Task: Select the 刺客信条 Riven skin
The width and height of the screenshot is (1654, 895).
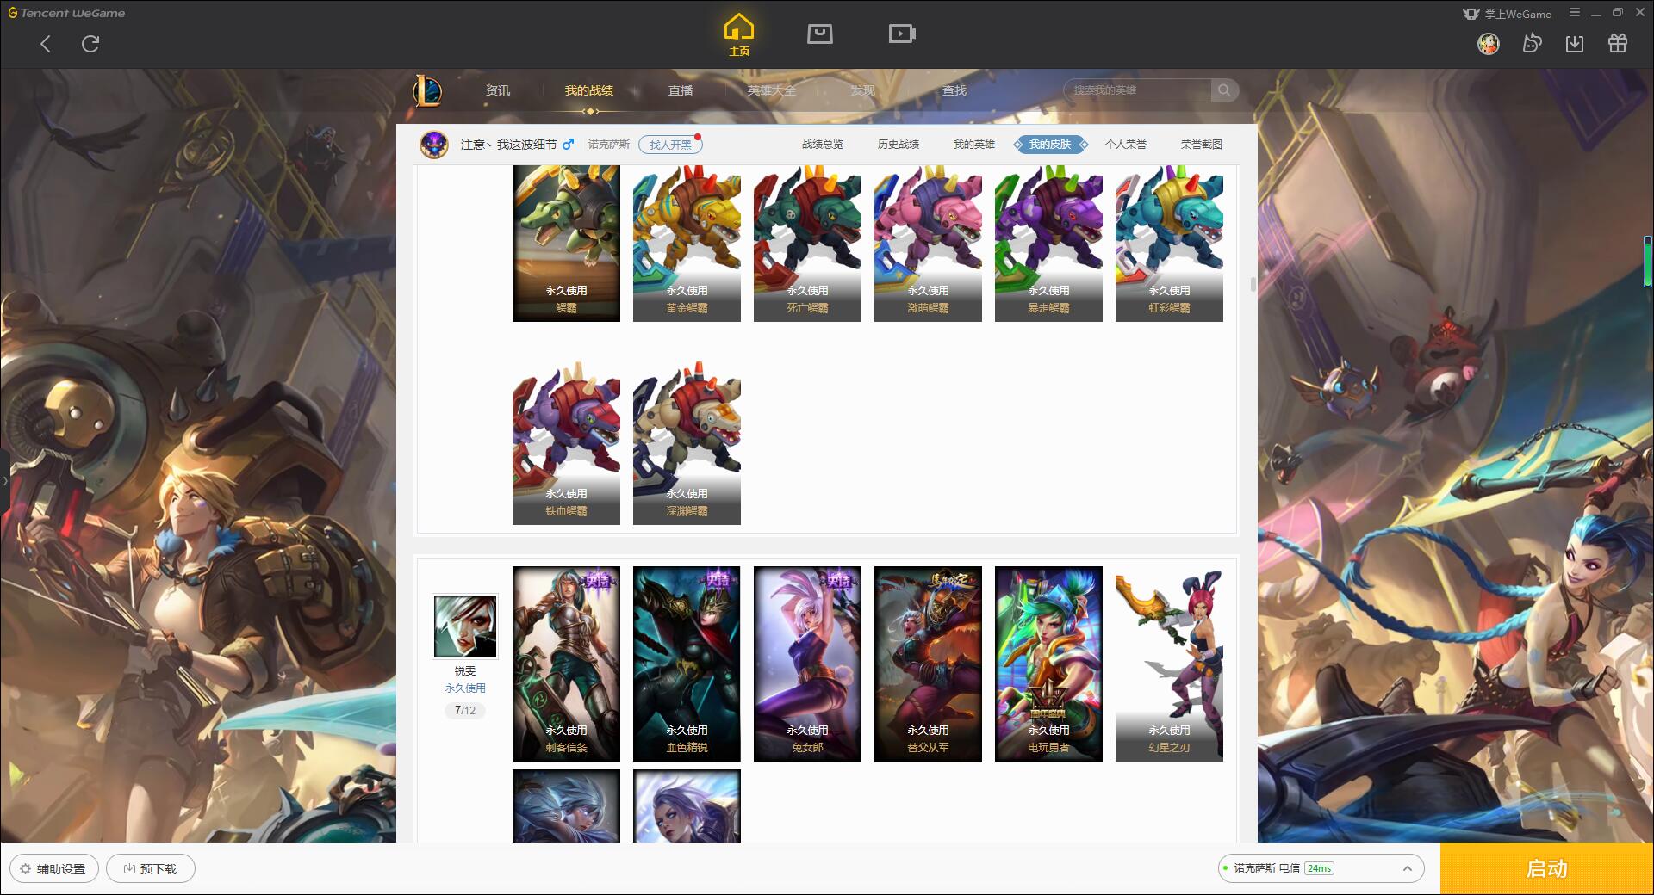Action: pyautogui.click(x=566, y=664)
